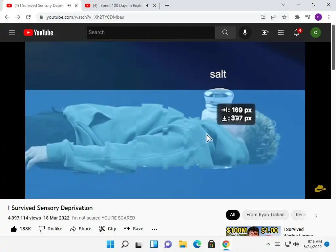This screenshot has width=336, height=252.
Task: Go back in the browser
Action: pyautogui.click(x=7, y=17)
